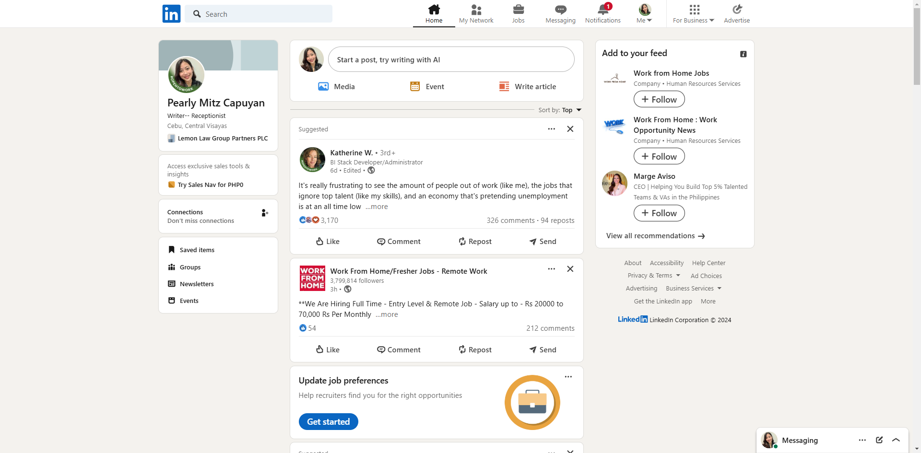
Task: Click the info icon beside Add to your feed
Action: 743,54
